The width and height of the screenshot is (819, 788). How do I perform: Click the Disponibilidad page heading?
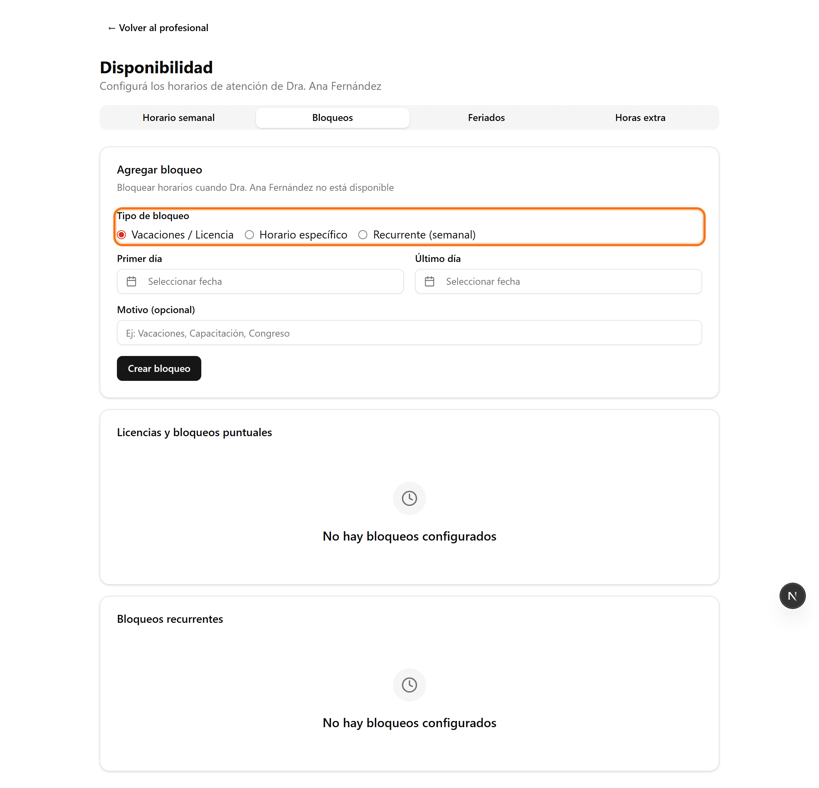pyautogui.click(x=156, y=67)
